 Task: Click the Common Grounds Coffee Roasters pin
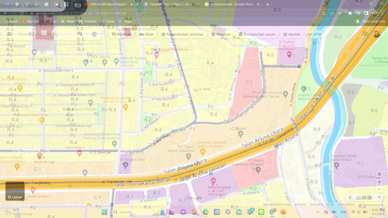coord(202,152)
